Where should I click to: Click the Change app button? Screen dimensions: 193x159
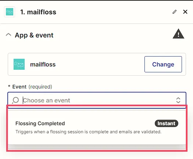(x=163, y=64)
